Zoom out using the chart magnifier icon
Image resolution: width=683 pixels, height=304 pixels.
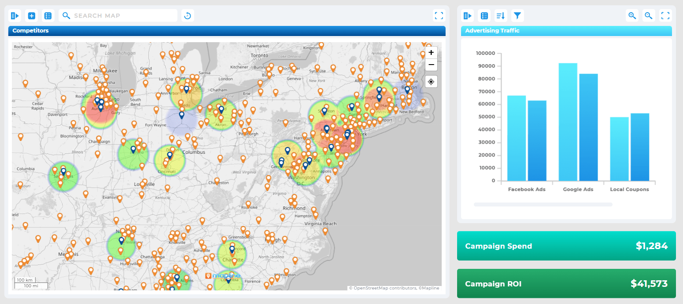(648, 15)
